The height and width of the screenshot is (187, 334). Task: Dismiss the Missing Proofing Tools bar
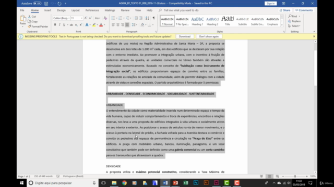(x=314, y=36)
